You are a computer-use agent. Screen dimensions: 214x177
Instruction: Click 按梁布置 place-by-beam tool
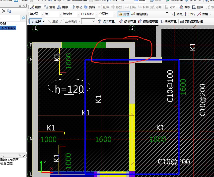106,21
